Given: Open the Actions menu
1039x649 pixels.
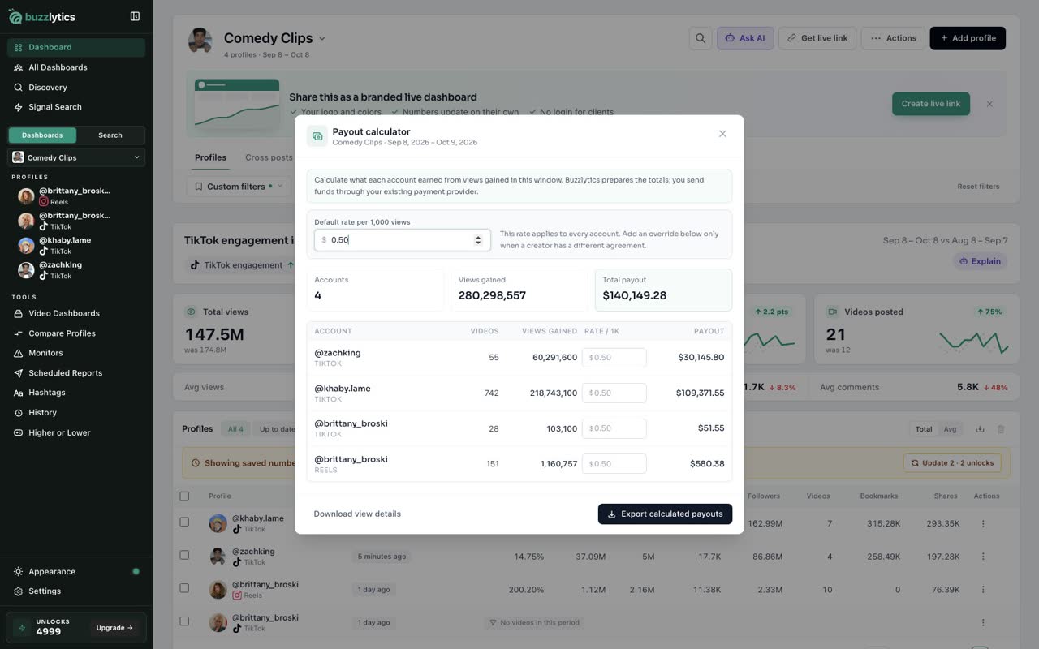Looking at the screenshot, I should 893,38.
